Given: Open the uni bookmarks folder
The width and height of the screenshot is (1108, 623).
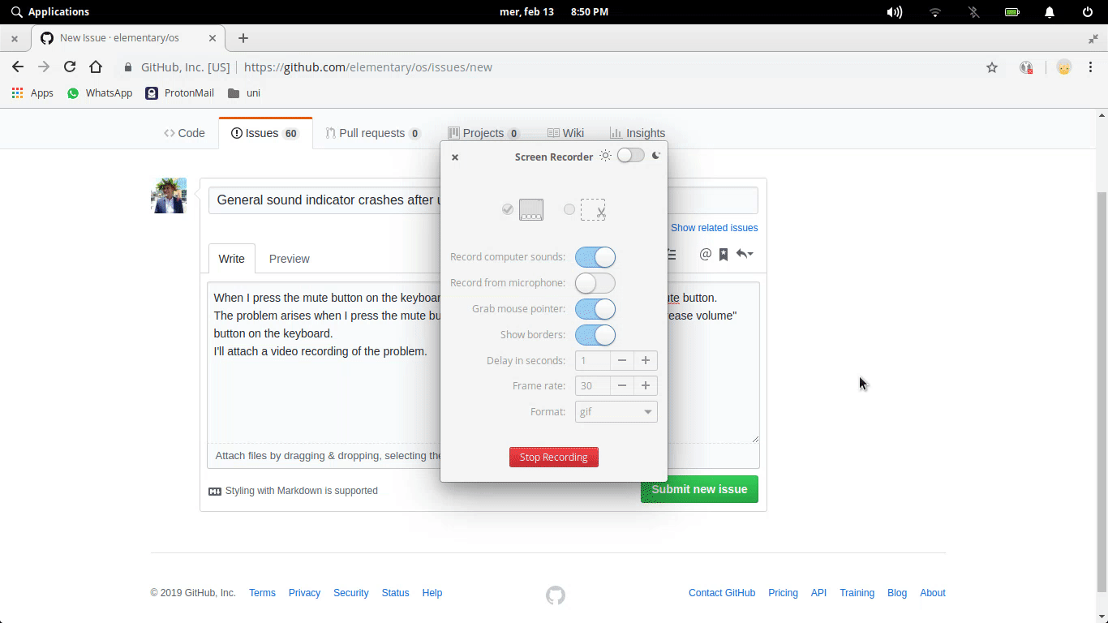Looking at the screenshot, I should [x=244, y=93].
